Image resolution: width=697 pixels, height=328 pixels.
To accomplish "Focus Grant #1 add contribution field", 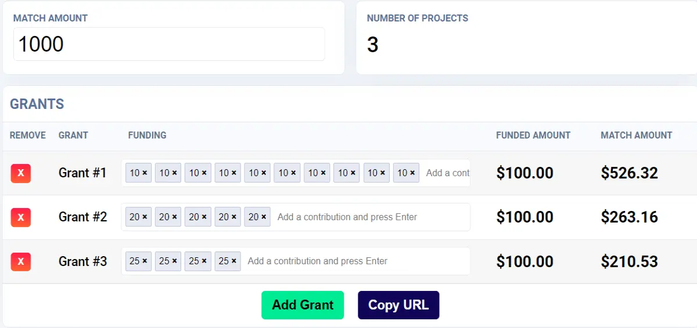I will coord(446,173).
